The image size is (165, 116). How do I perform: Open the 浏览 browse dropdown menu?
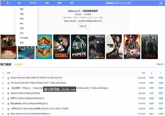[x=19, y=3]
